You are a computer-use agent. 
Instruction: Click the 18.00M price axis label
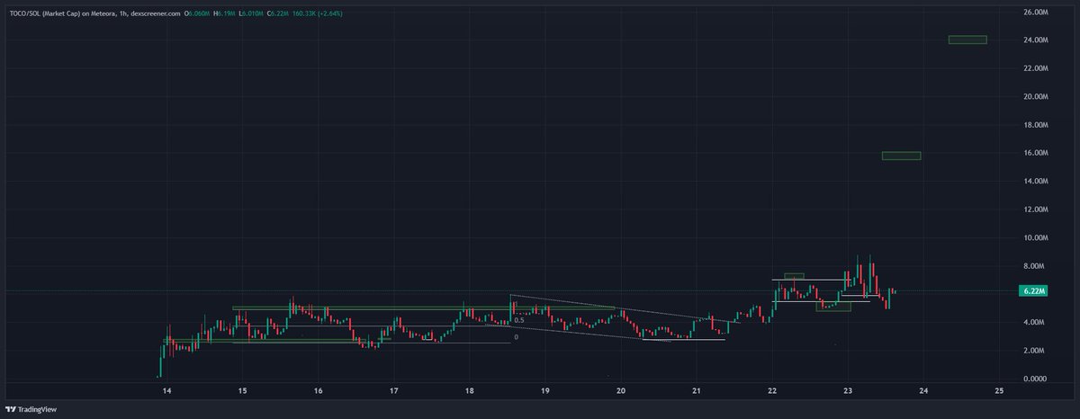click(x=1036, y=125)
